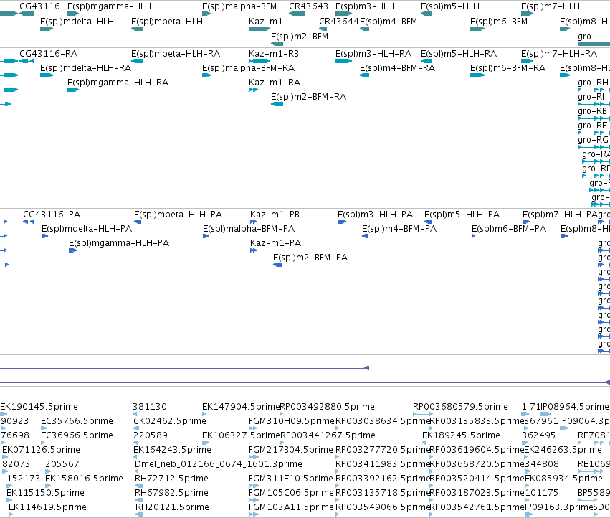Screen dimensions: 610x518
Task: Click the E(spl)m6-BFM-PA protein label
Action: pyautogui.click(x=509, y=229)
